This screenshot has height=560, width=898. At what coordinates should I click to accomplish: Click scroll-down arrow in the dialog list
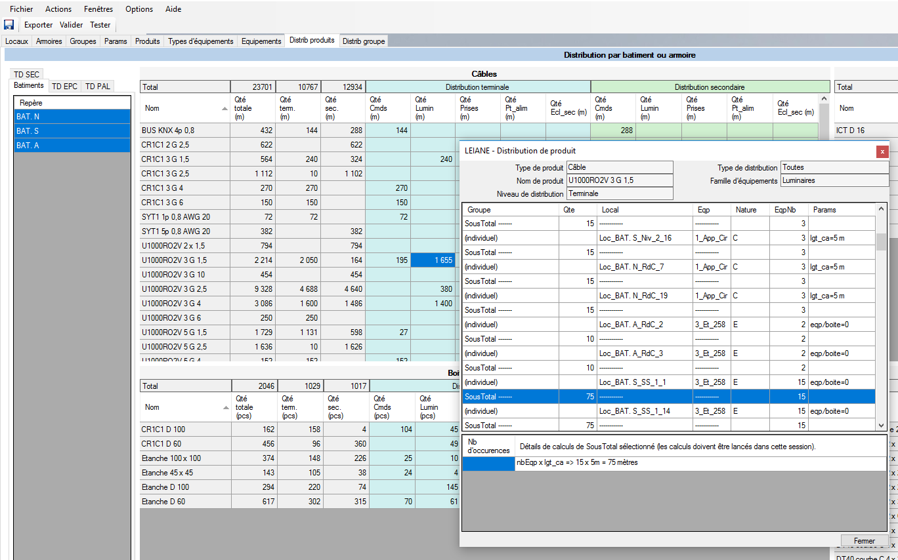[881, 425]
